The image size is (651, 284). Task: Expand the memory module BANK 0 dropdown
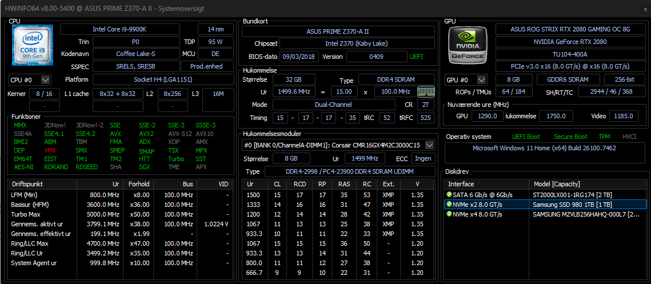430,145
